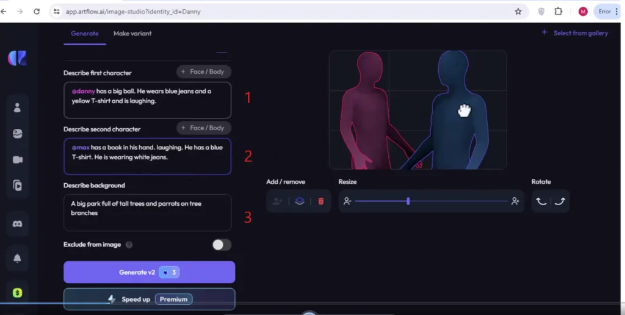This screenshot has width=625, height=315.
Task: Open the video studio camera icon
Action: click(x=17, y=160)
